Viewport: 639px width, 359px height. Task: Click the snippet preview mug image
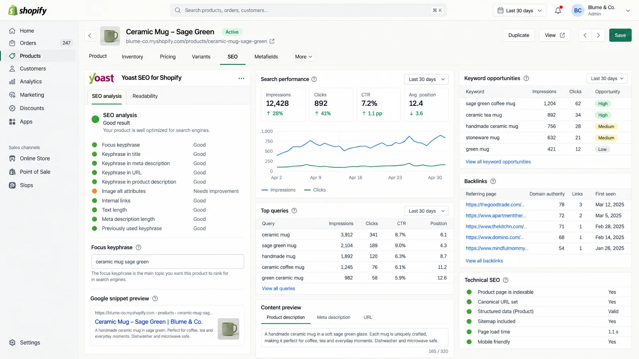pos(228,329)
